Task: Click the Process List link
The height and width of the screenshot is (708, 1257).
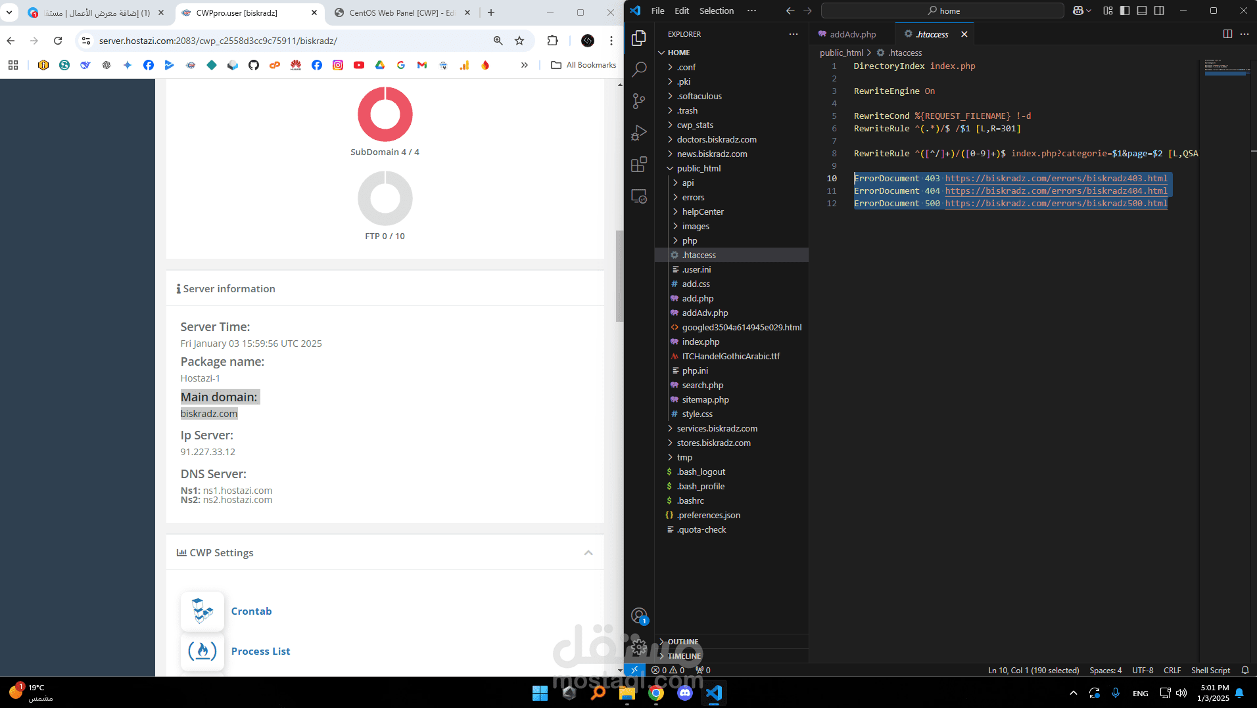Action: 260,651
